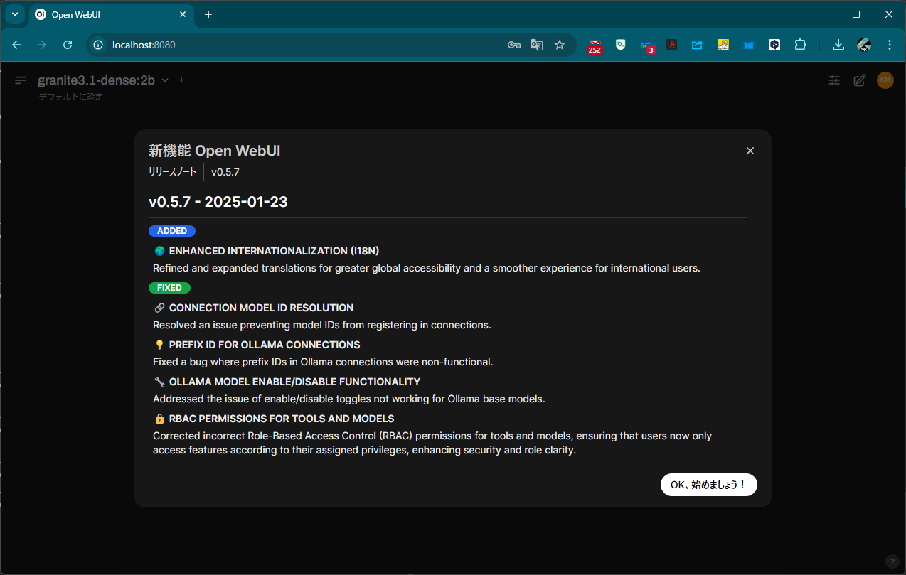Open the browser downloads icon
Screen dimensions: 906x575
click(x=838, y=44)
